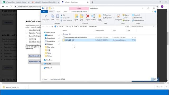This screenshot has width=169, height=95.
Task: Collapse the Explorer ribbon chevron
Action: coord(153,12)
